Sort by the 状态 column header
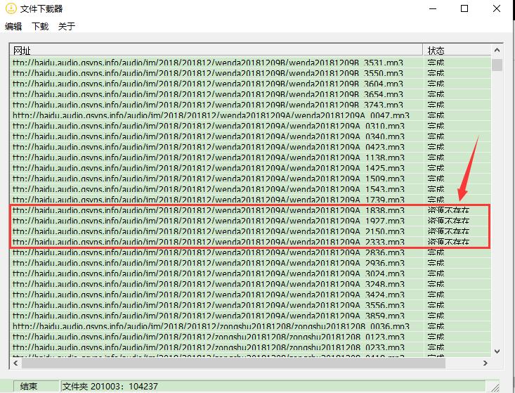Viewport: 515px width, 393px height. tap(457, 51)
